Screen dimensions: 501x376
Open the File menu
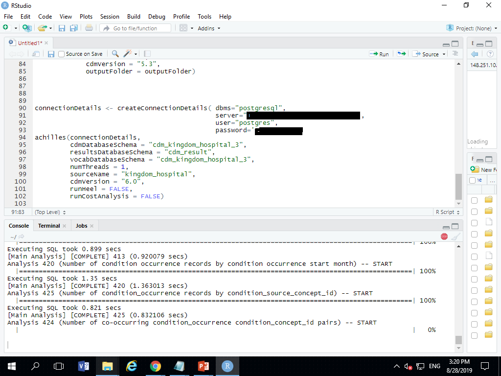[x=8, y=17]
